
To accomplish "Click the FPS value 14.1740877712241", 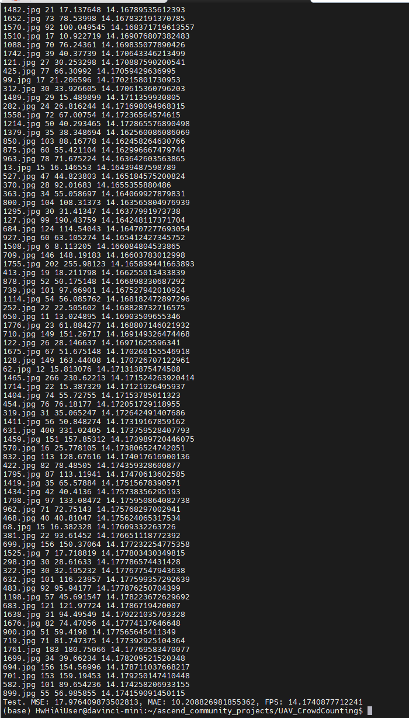I will pos(325,702).
